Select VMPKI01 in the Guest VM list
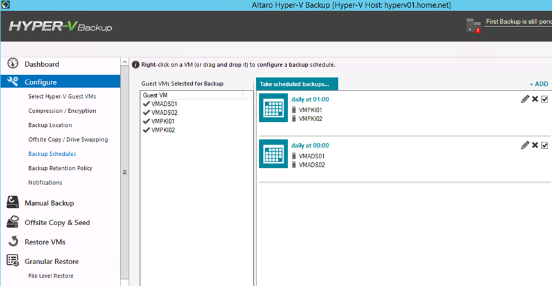The width and height of the screenshot is (552, 286). point(163,121)
